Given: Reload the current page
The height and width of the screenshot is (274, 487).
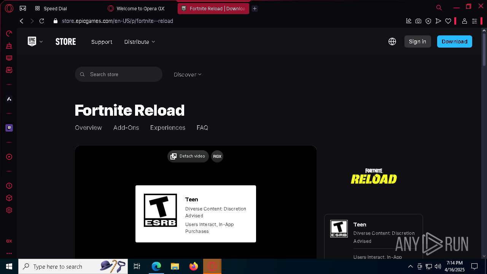Looking at the screenshot, I should click(x=42, y=21).
